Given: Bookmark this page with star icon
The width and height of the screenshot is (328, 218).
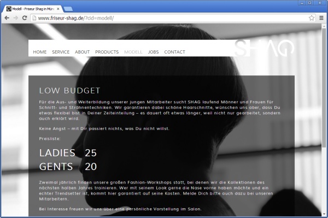Looking at the screenshot, I should [x=312, y=18].
